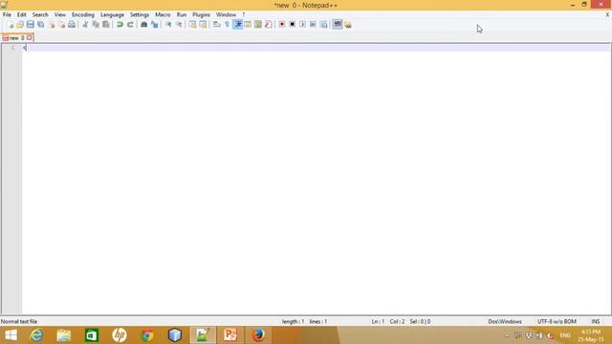Click the Zoom In magnifier icon

[168, 25]
